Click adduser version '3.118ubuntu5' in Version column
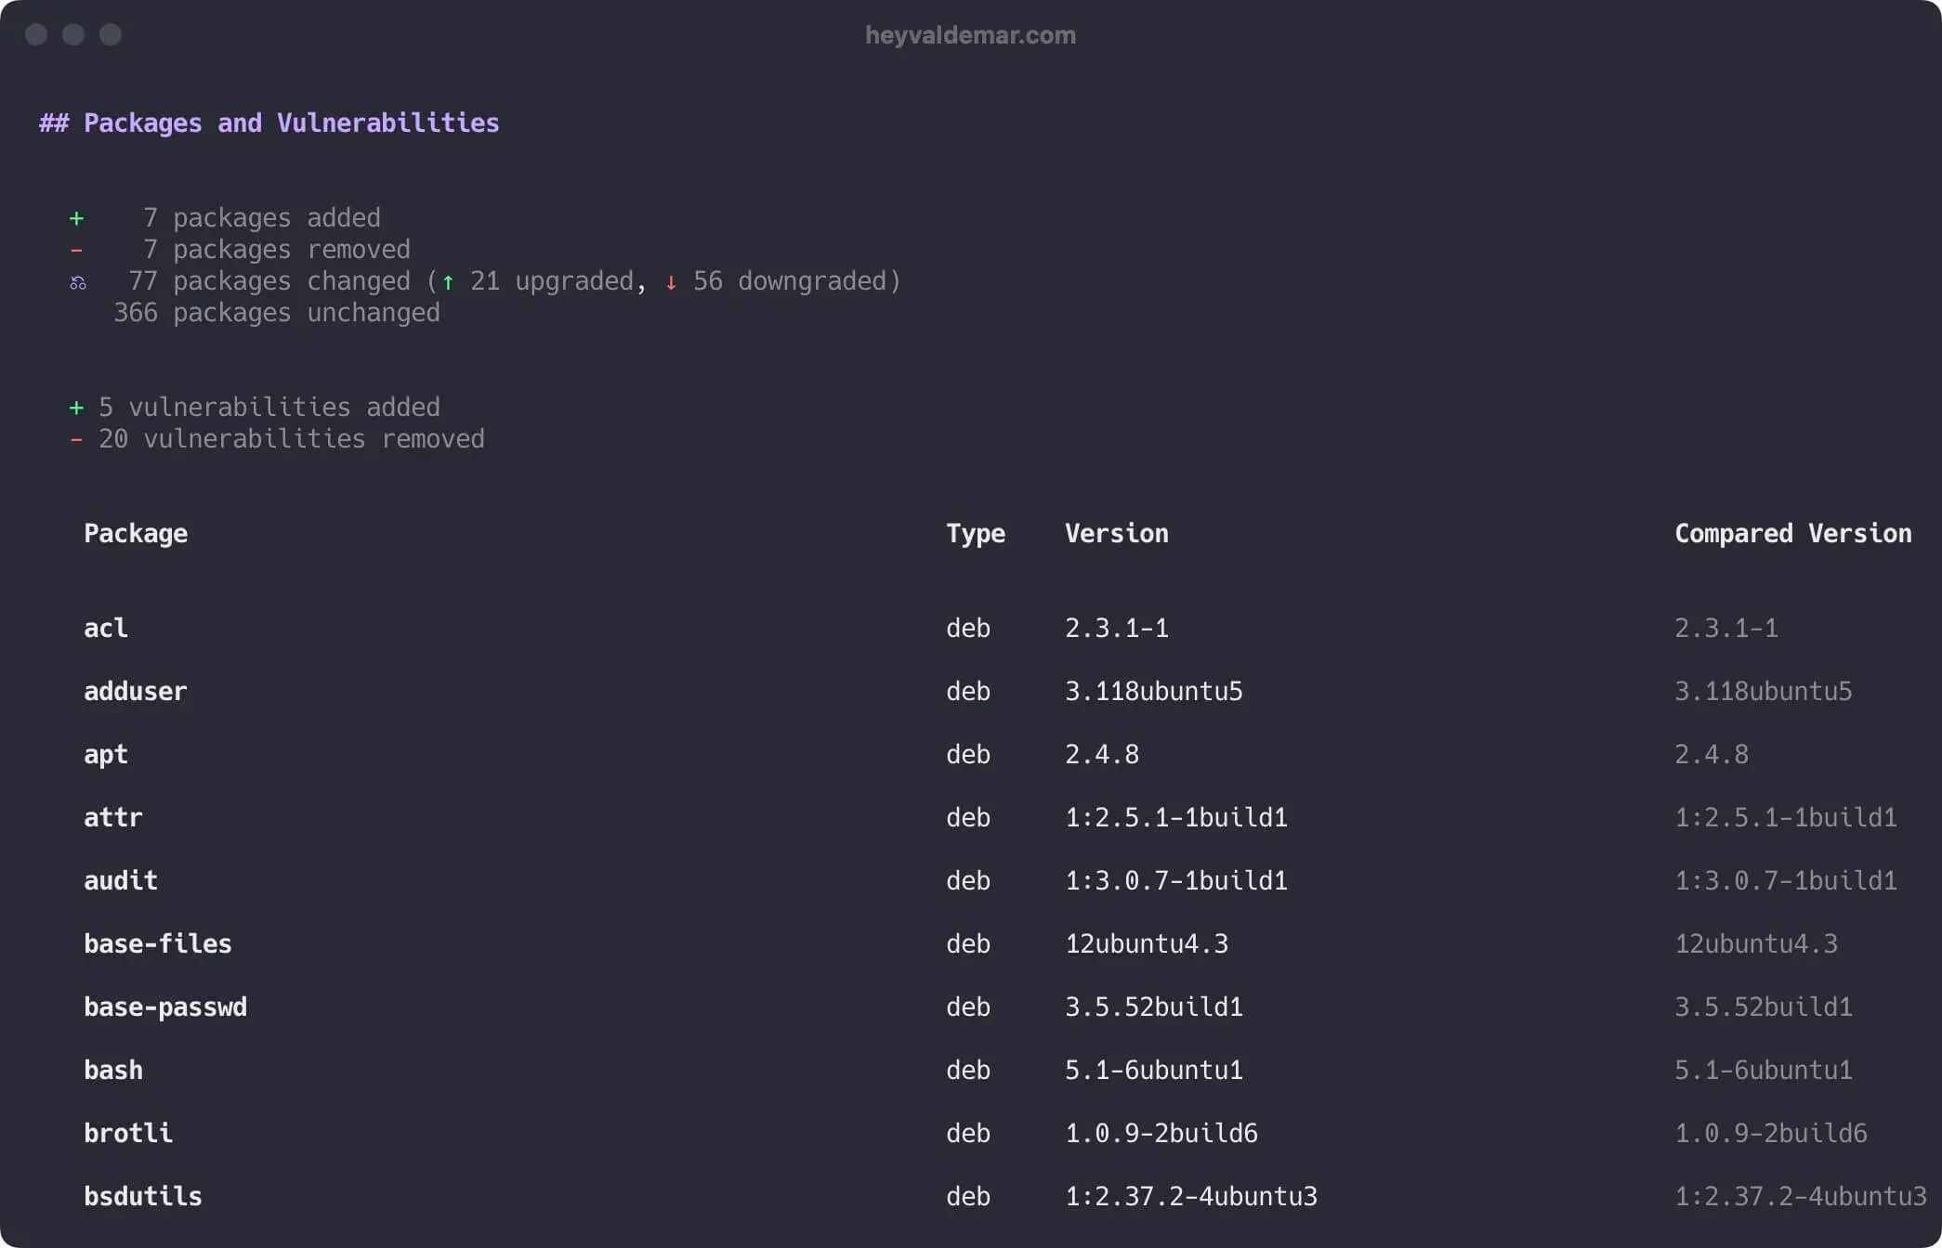The image size is (1942, 1248). pos(1154,692)
